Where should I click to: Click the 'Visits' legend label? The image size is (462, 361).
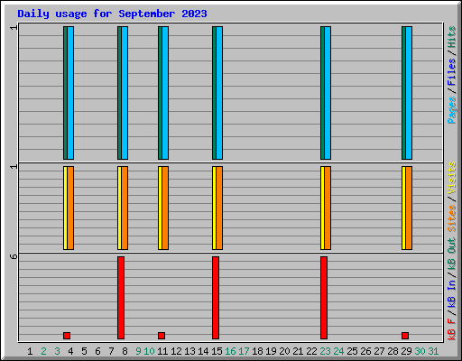452,178
